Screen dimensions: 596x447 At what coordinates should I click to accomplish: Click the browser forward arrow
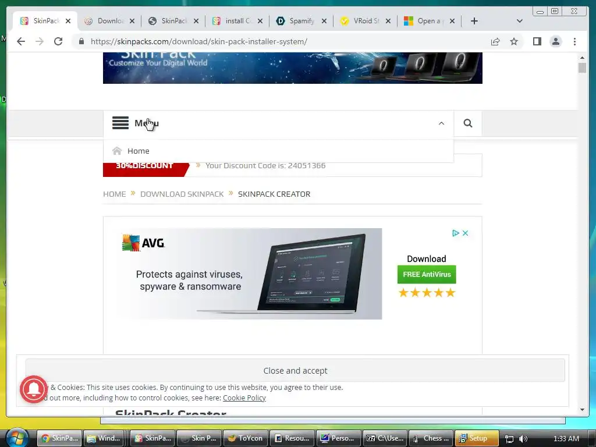[x=40, y=41]
